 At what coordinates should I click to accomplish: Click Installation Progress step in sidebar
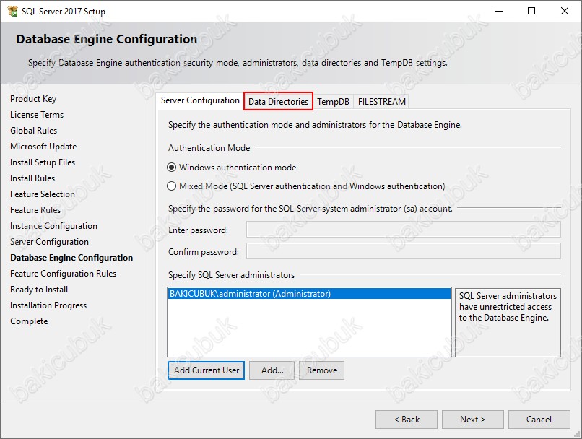pyautogui.click(x=48, y=305)
